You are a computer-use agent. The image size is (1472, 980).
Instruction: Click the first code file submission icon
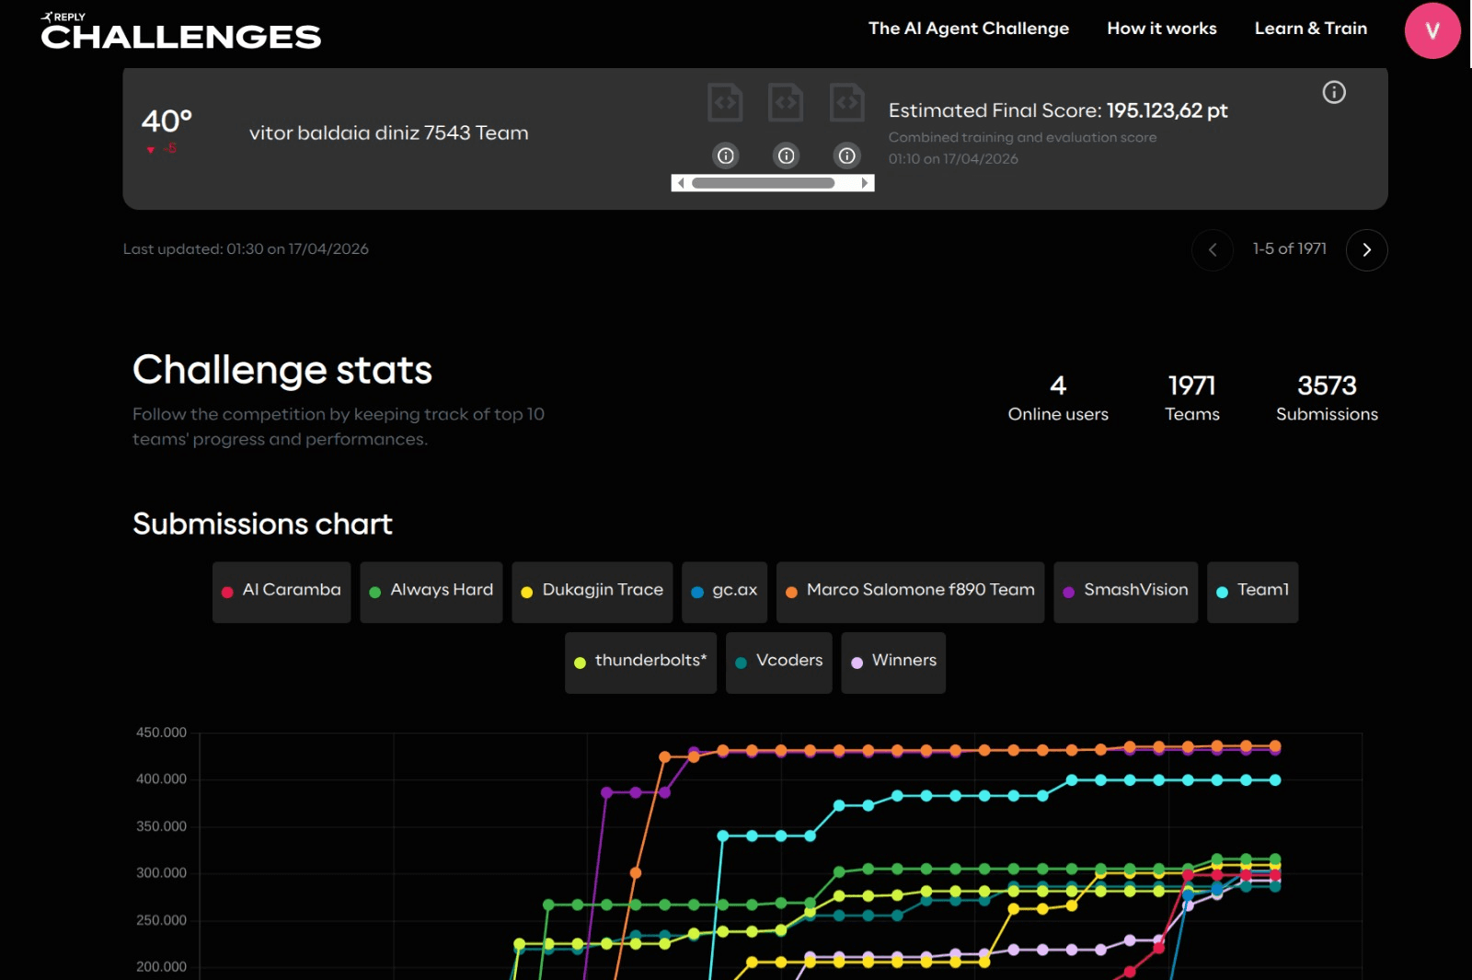725,102
